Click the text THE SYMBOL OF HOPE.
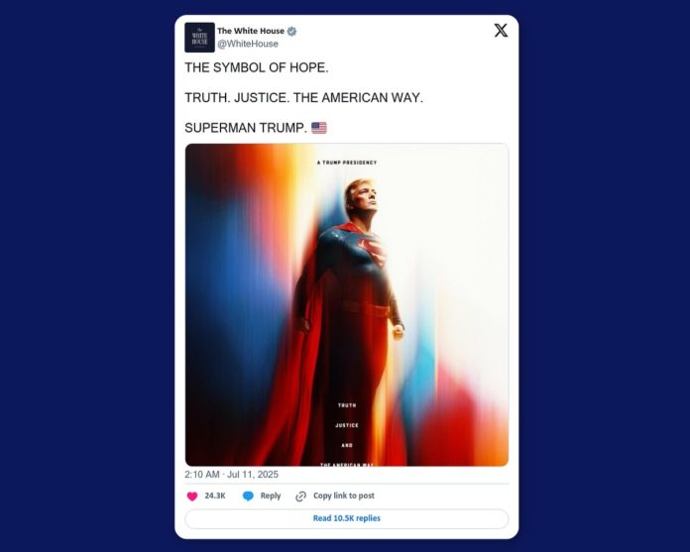 pyautogui.click(x=257, y=67)
